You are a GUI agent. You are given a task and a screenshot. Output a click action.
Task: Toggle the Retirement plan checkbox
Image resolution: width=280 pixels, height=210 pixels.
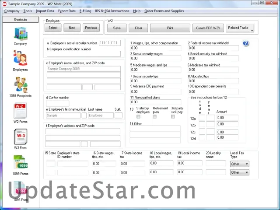154,117
